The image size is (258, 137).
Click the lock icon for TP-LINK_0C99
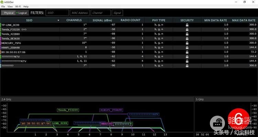pos(187,25)
